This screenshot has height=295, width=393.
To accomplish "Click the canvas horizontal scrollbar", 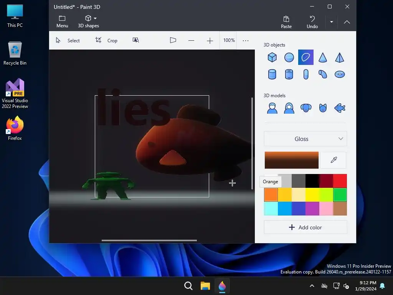I will pos(149,240).
